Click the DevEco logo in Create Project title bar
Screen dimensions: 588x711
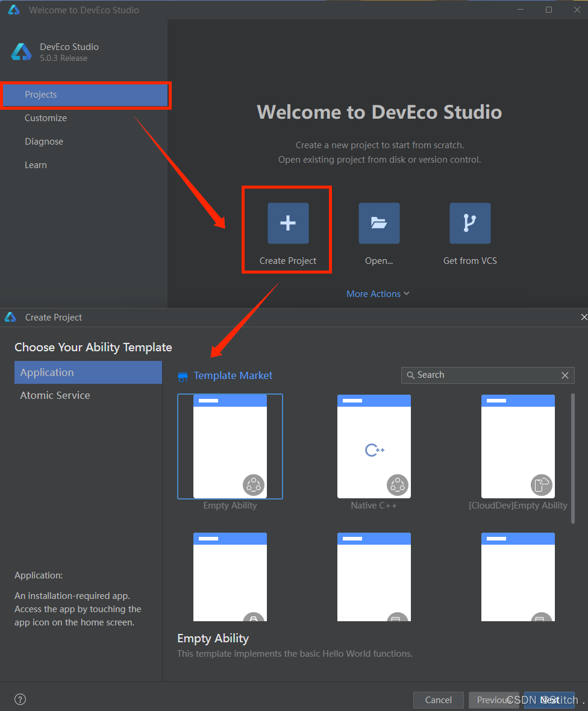coord(10,317)
